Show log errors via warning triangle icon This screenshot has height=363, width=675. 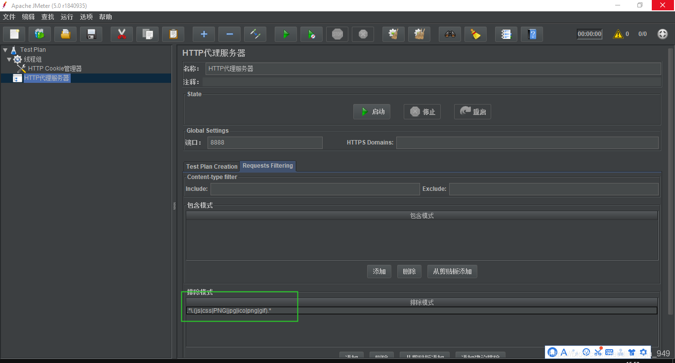tap(618, 34)
